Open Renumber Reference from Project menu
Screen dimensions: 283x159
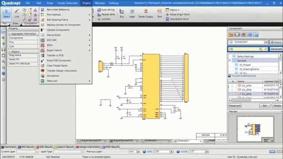pyautogui.click(x=66, y=10)
